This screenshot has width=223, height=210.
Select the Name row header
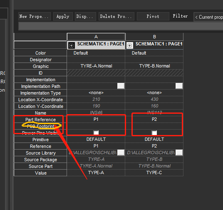(40, 113)
